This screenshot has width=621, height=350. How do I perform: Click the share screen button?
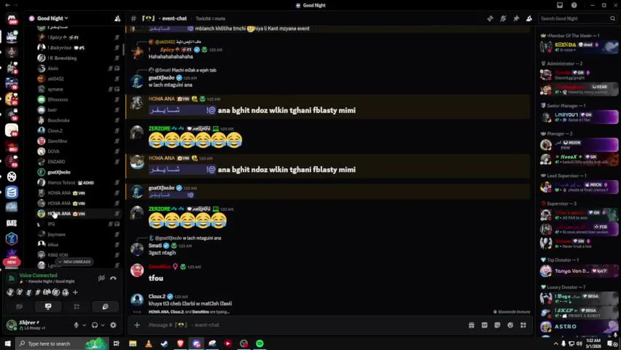pyautogui.click(x=48, y=307)
